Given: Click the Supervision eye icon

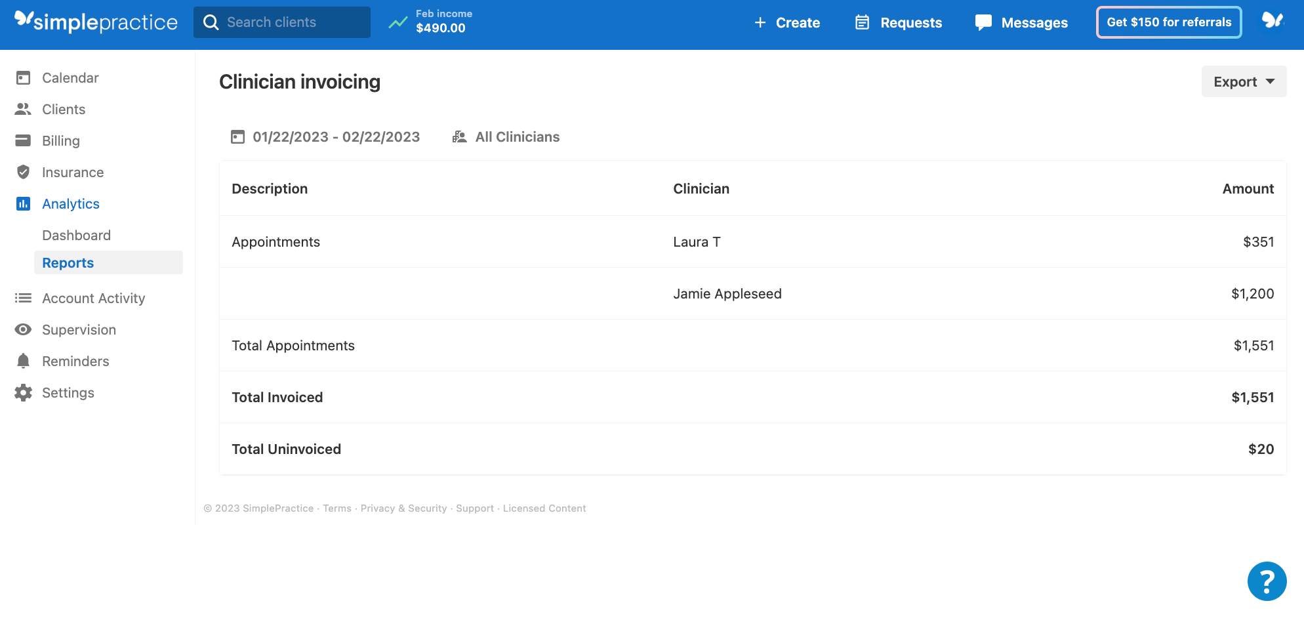Looking at the screenshot, I should (x=23, y=329).
